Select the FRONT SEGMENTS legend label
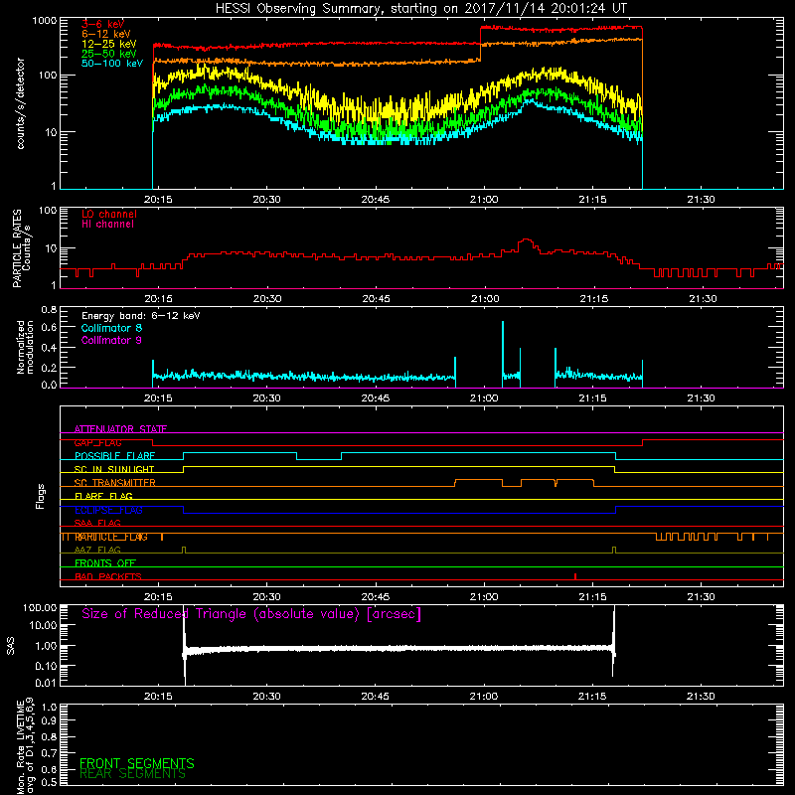This screenshot has width=795, height=795. tap(137, 763)
